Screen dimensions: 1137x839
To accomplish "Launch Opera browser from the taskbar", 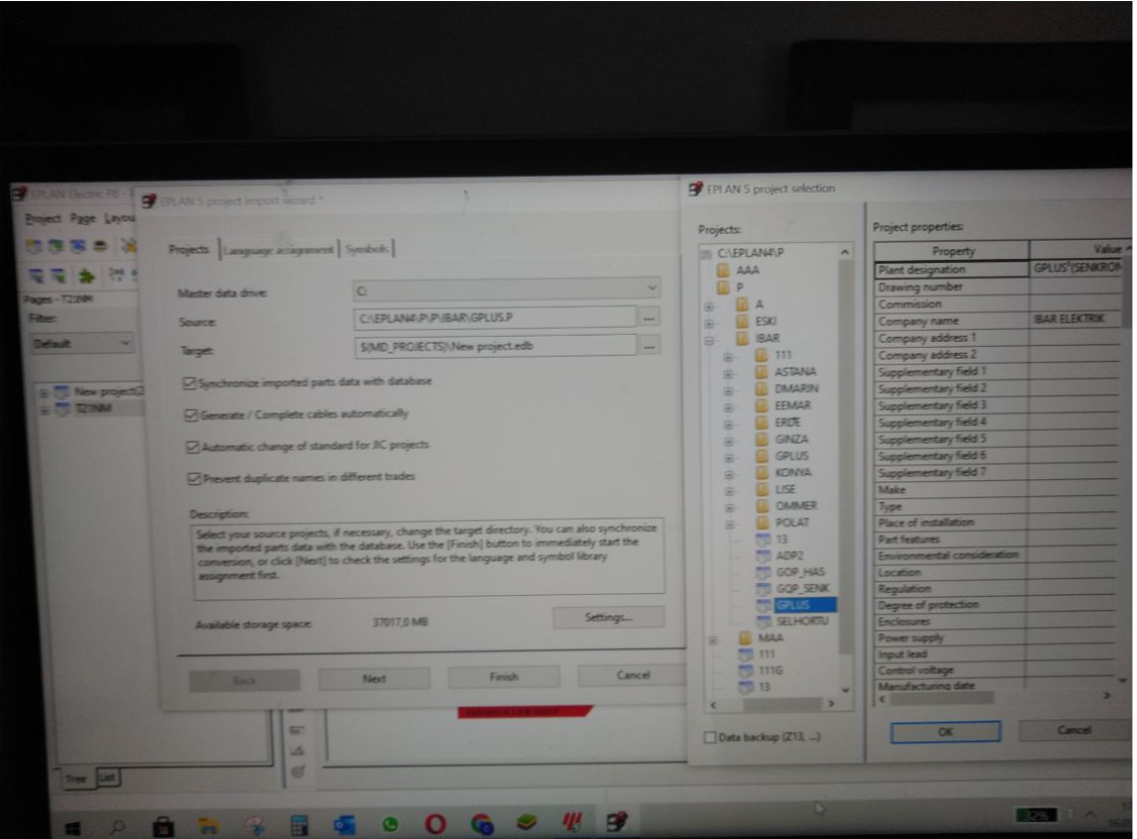I will 436,824.
